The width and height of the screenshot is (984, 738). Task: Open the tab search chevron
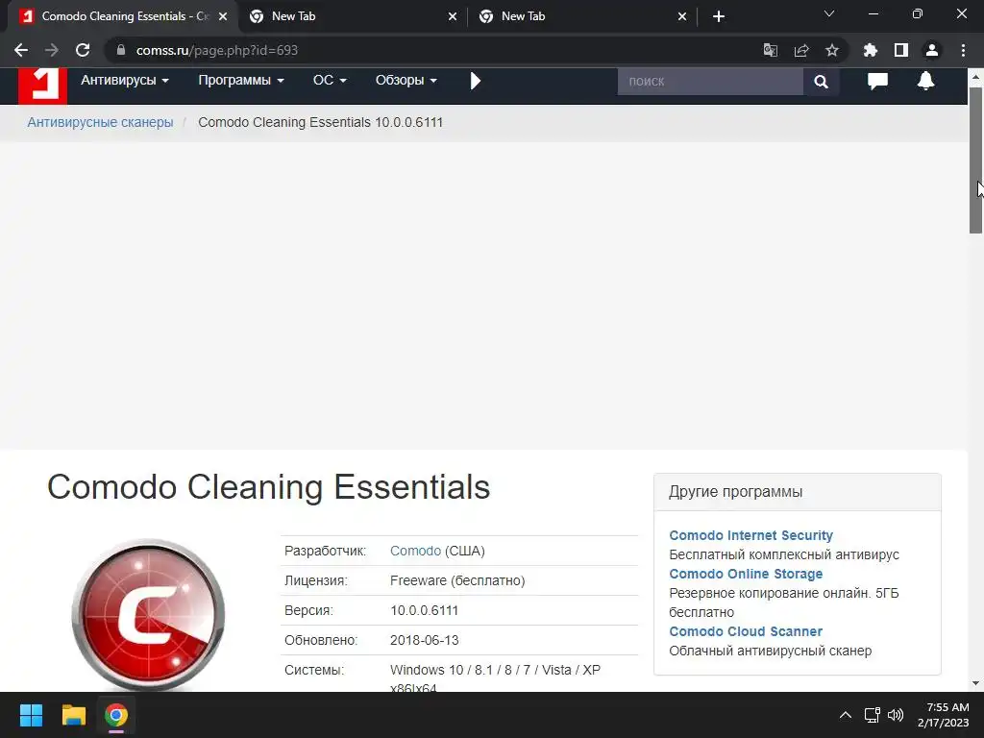(x=829, y=13)
